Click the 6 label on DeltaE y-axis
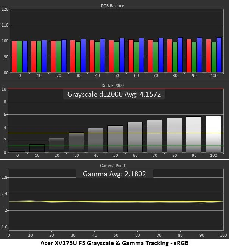 5,114
